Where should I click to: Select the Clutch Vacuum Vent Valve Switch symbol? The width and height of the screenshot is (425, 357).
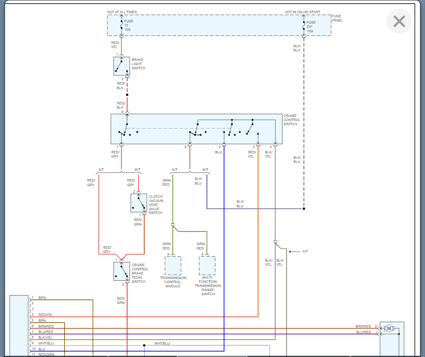(x=138, y=203)
